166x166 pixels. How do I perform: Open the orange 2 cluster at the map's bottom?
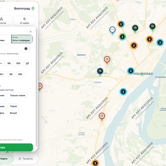pos(95,163)
